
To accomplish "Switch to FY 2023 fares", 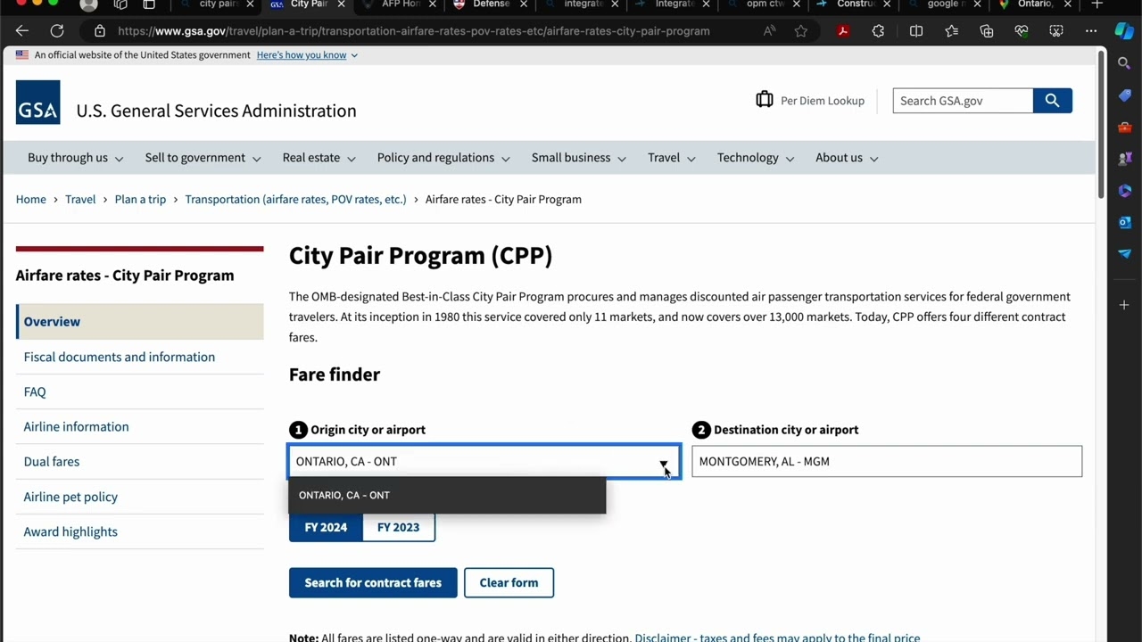I will tap(398, 527).
